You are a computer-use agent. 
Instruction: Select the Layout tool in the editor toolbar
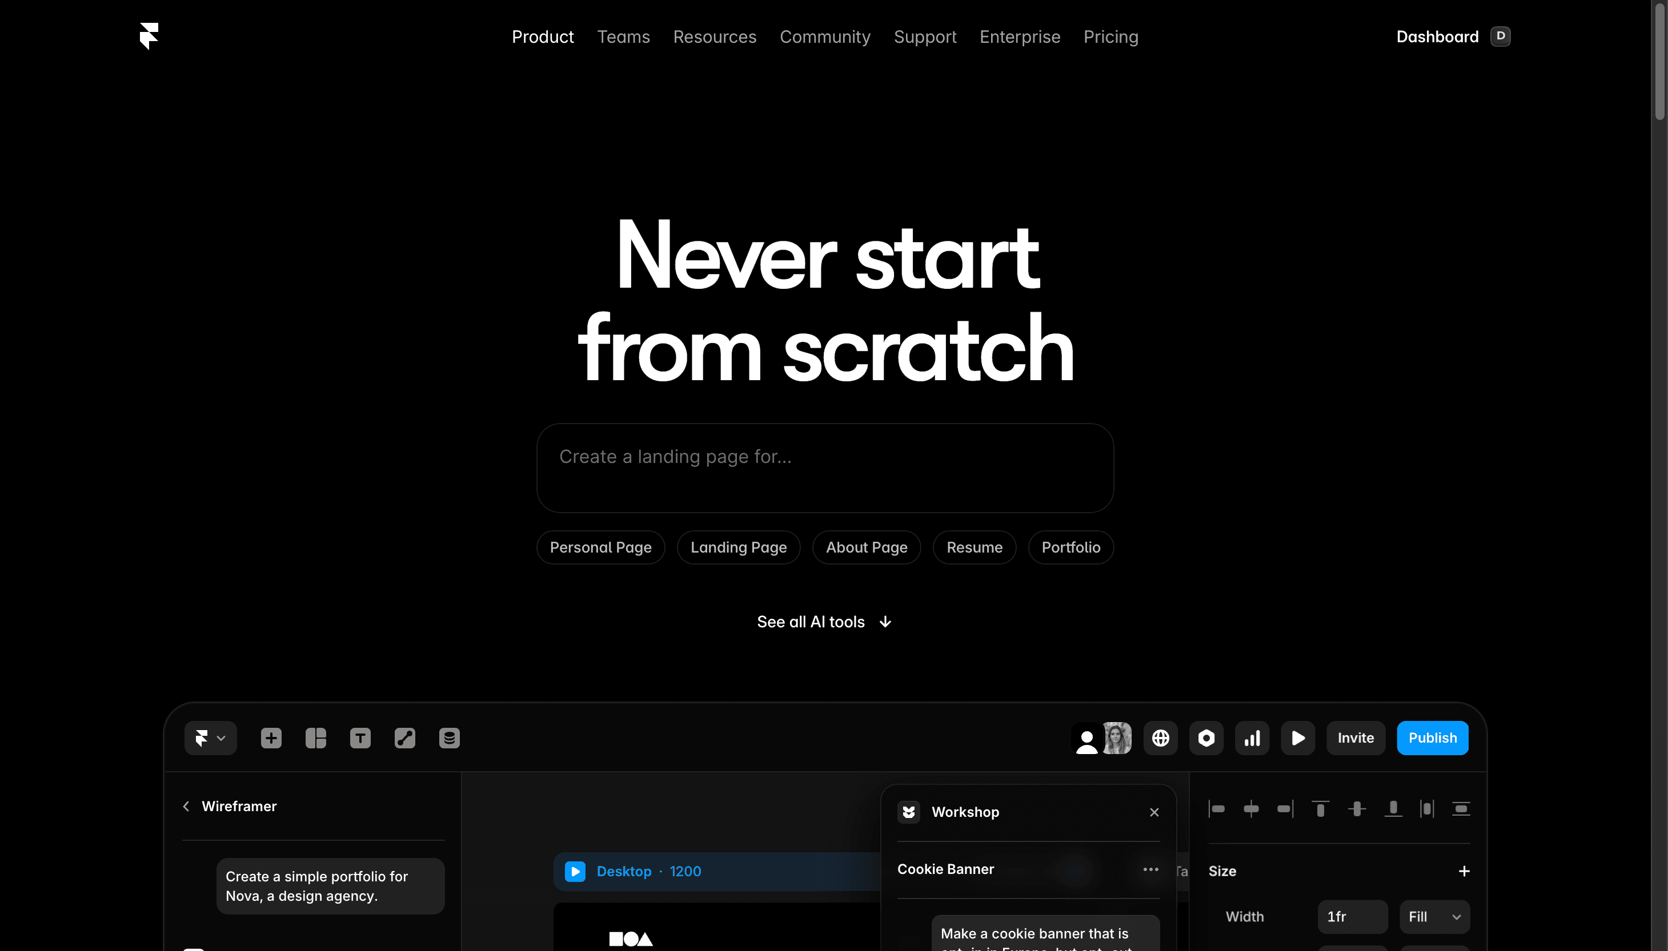coord(316,738)
